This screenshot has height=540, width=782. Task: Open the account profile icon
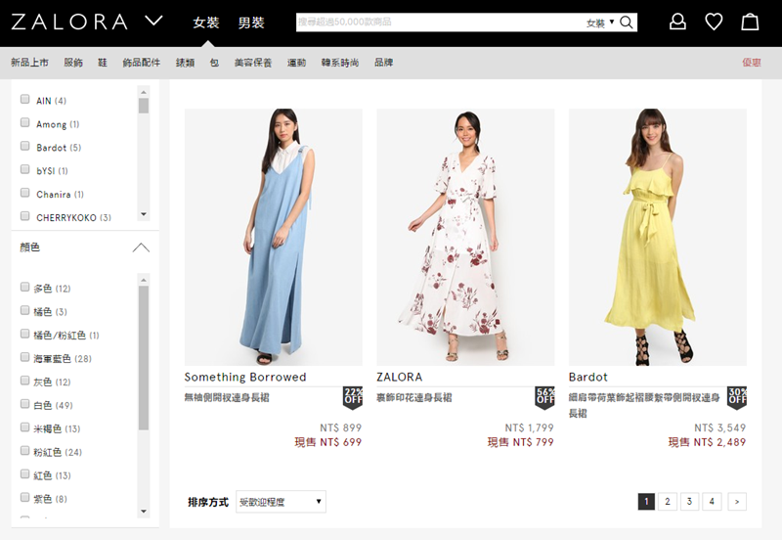click(x=677, y=22)
